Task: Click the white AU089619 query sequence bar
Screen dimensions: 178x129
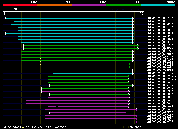Action: [73, 11]
